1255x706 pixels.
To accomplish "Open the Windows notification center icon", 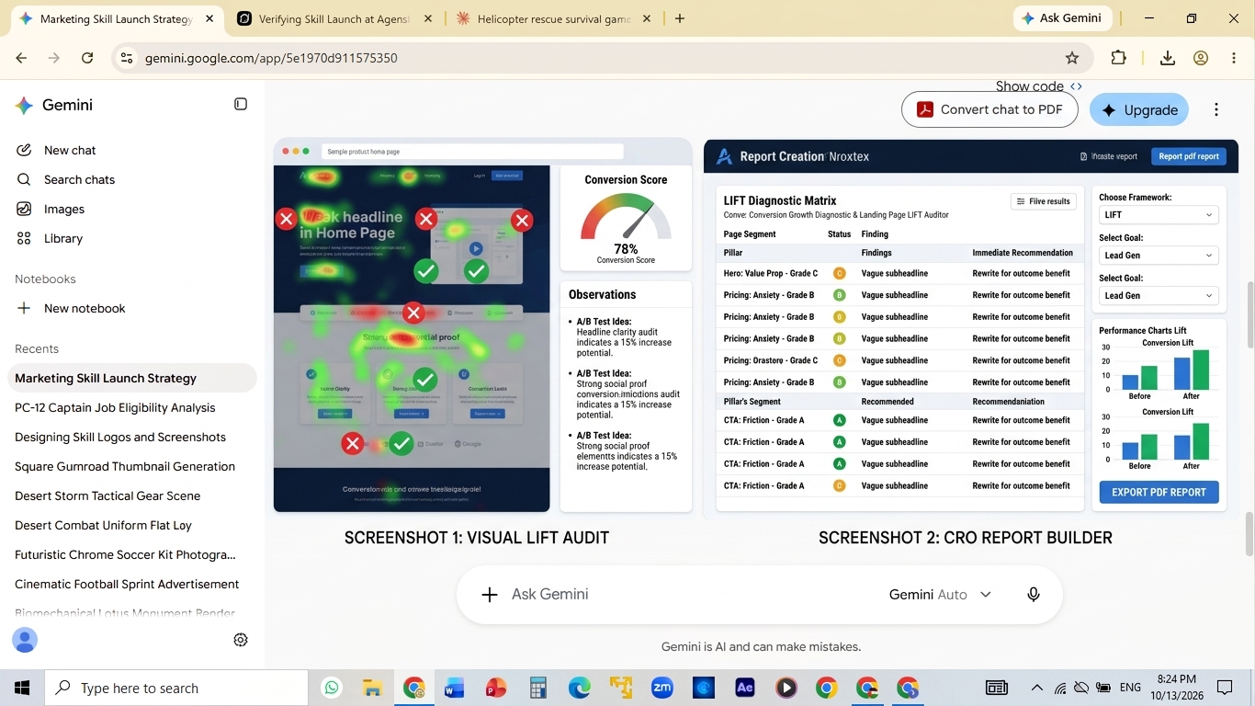I will coord(1225,688).
